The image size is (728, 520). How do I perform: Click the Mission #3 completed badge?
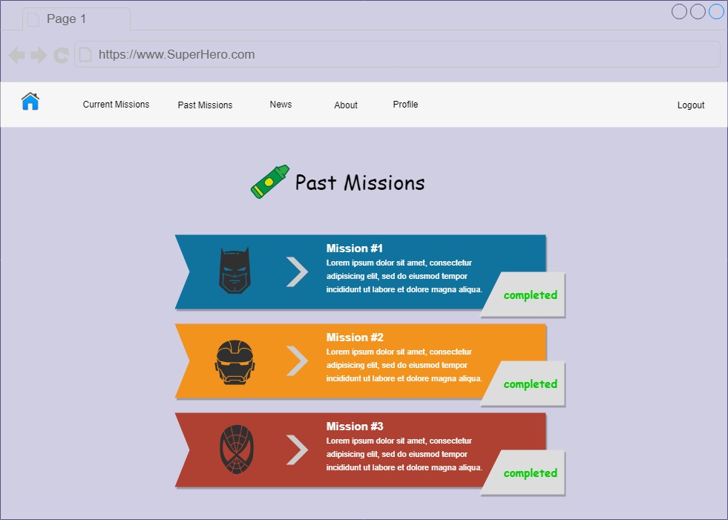coord(529,473)
